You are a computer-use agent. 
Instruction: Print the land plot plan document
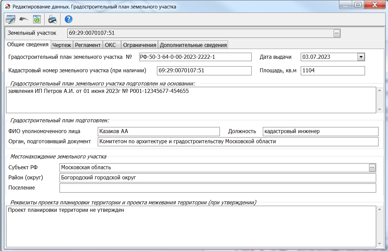(52, 19)
